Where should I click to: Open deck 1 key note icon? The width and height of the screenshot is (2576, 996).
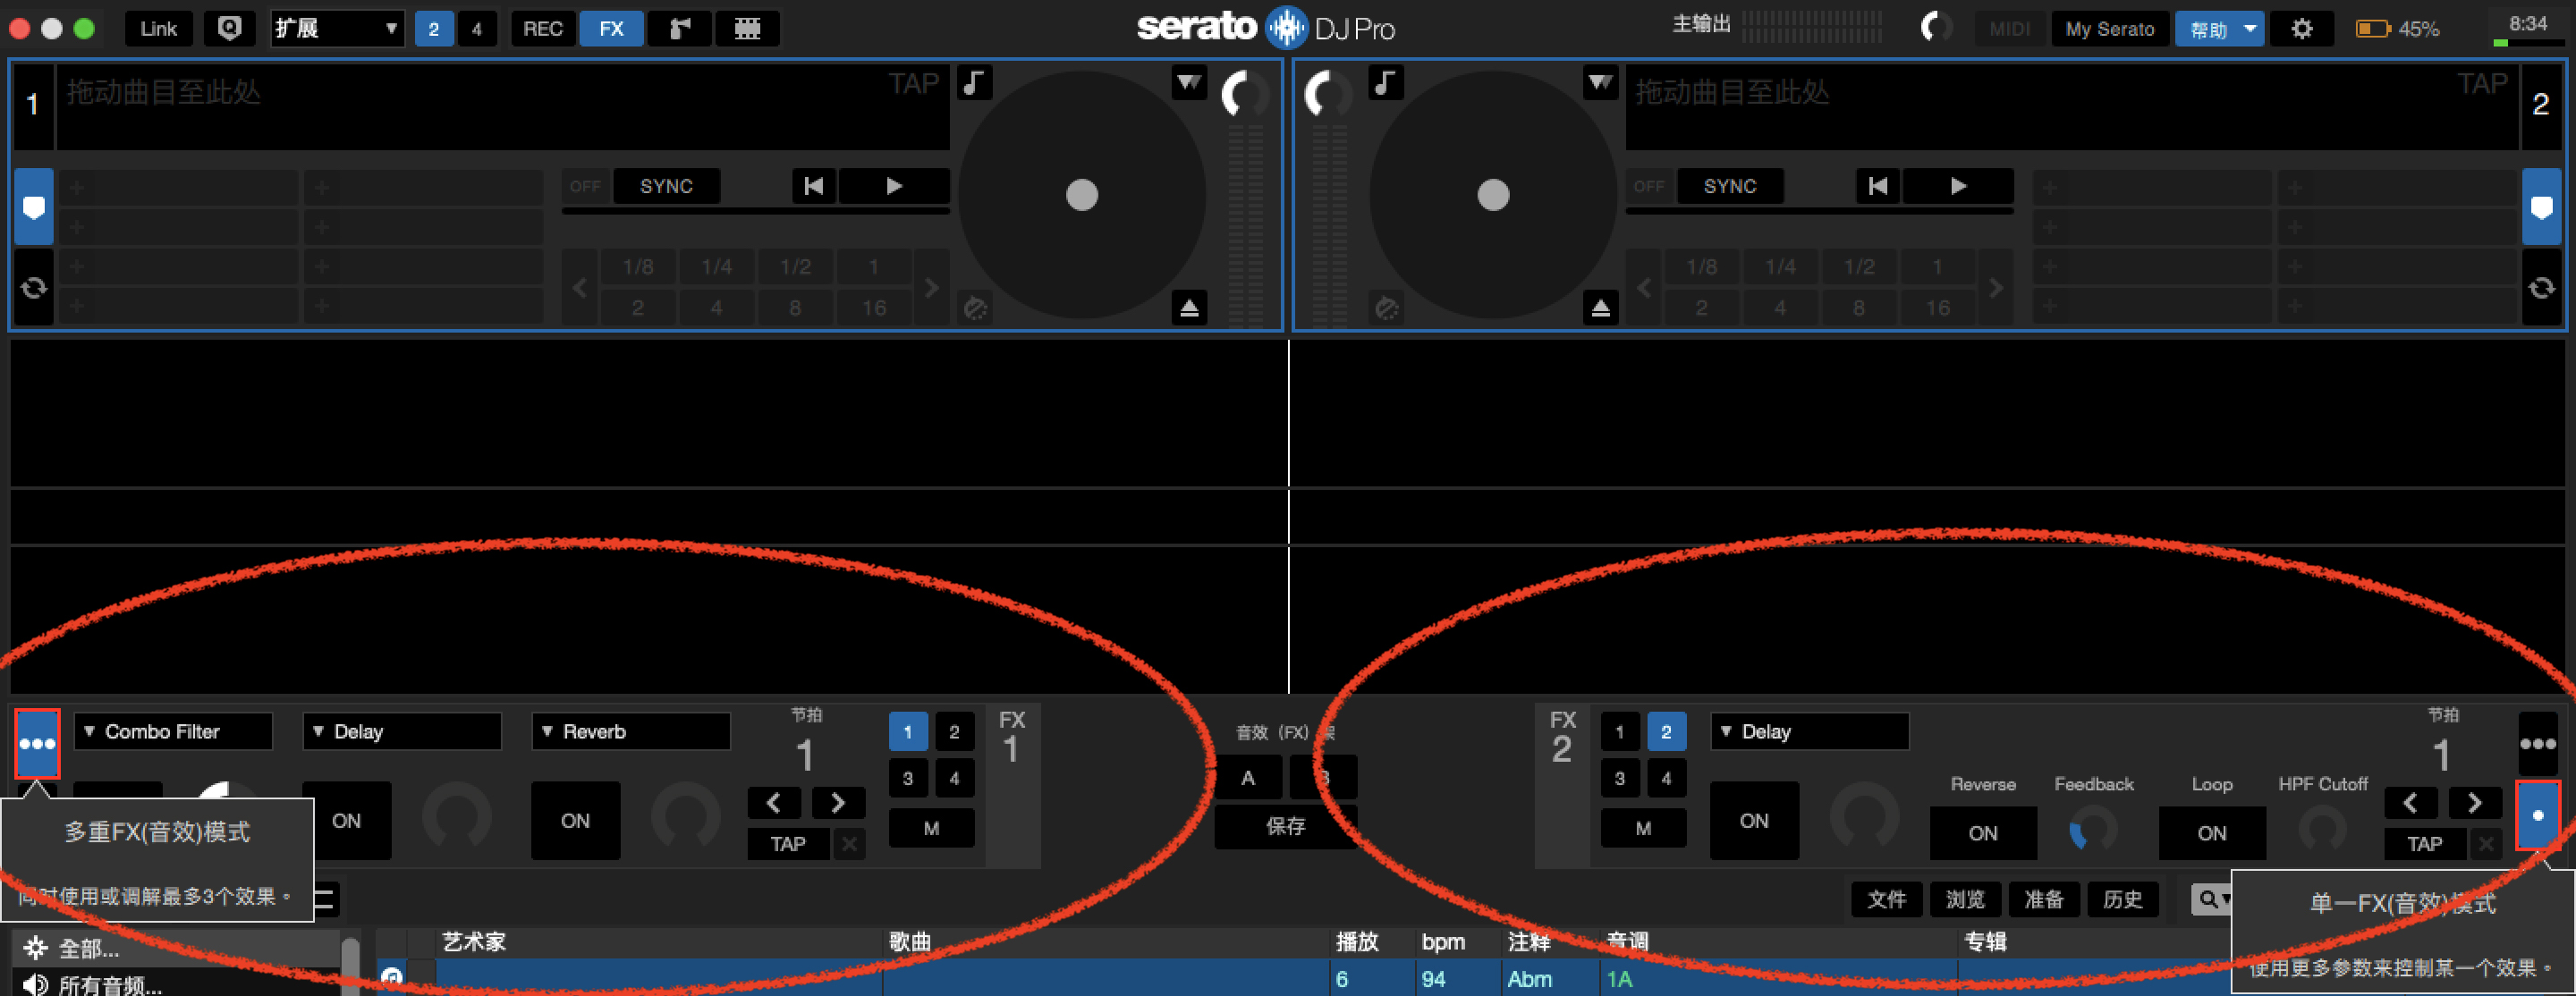click(975, 83)
